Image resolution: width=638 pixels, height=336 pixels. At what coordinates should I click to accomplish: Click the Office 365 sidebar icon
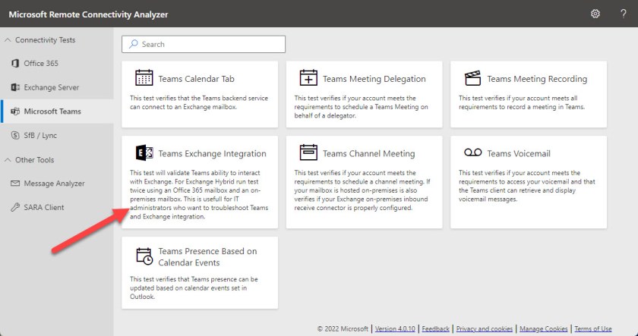(15, 64)
